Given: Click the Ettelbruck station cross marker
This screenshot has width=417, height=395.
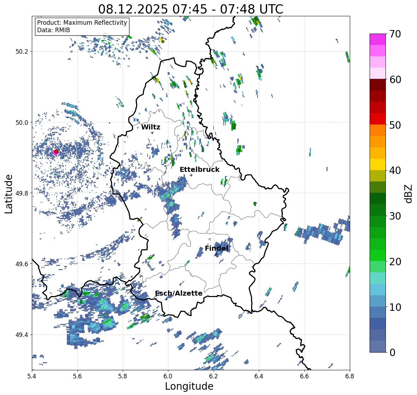Looking at the screenshot, I should click(x=191, y=175).
